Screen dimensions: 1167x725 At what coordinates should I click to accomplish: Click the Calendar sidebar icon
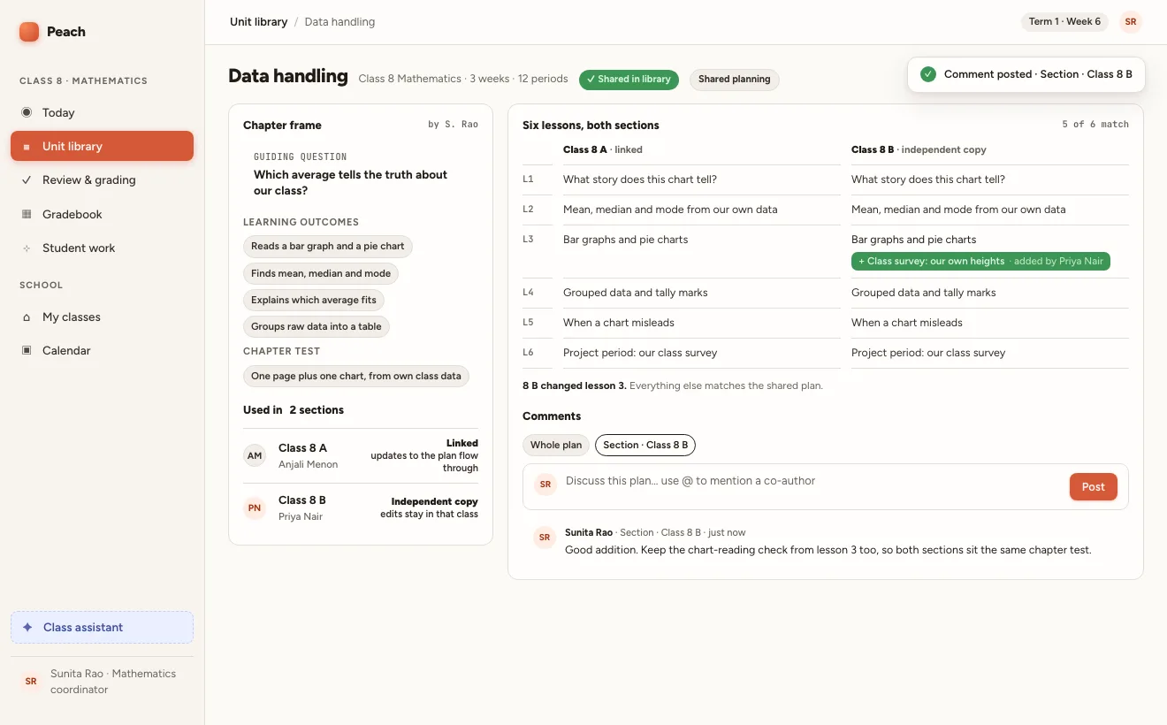[x=27, y=351]
